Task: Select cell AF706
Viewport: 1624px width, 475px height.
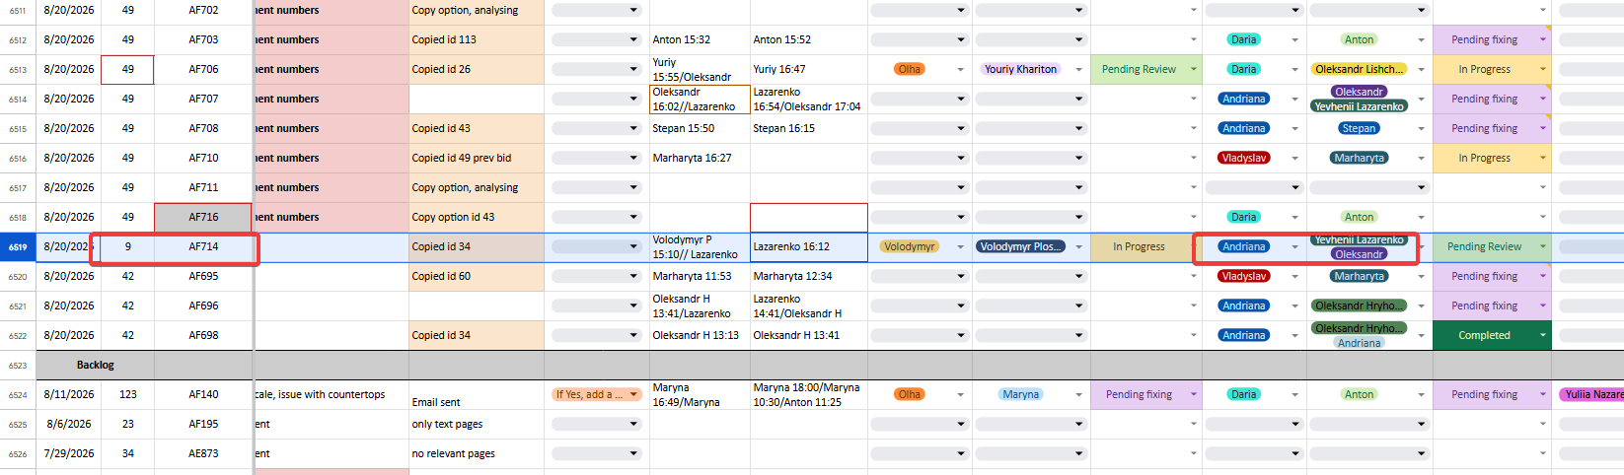Action: (x=203, y=70)
